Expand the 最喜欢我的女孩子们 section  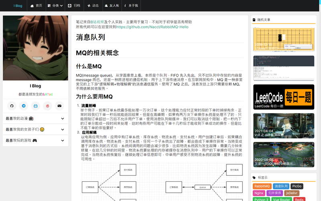point(35,129)
